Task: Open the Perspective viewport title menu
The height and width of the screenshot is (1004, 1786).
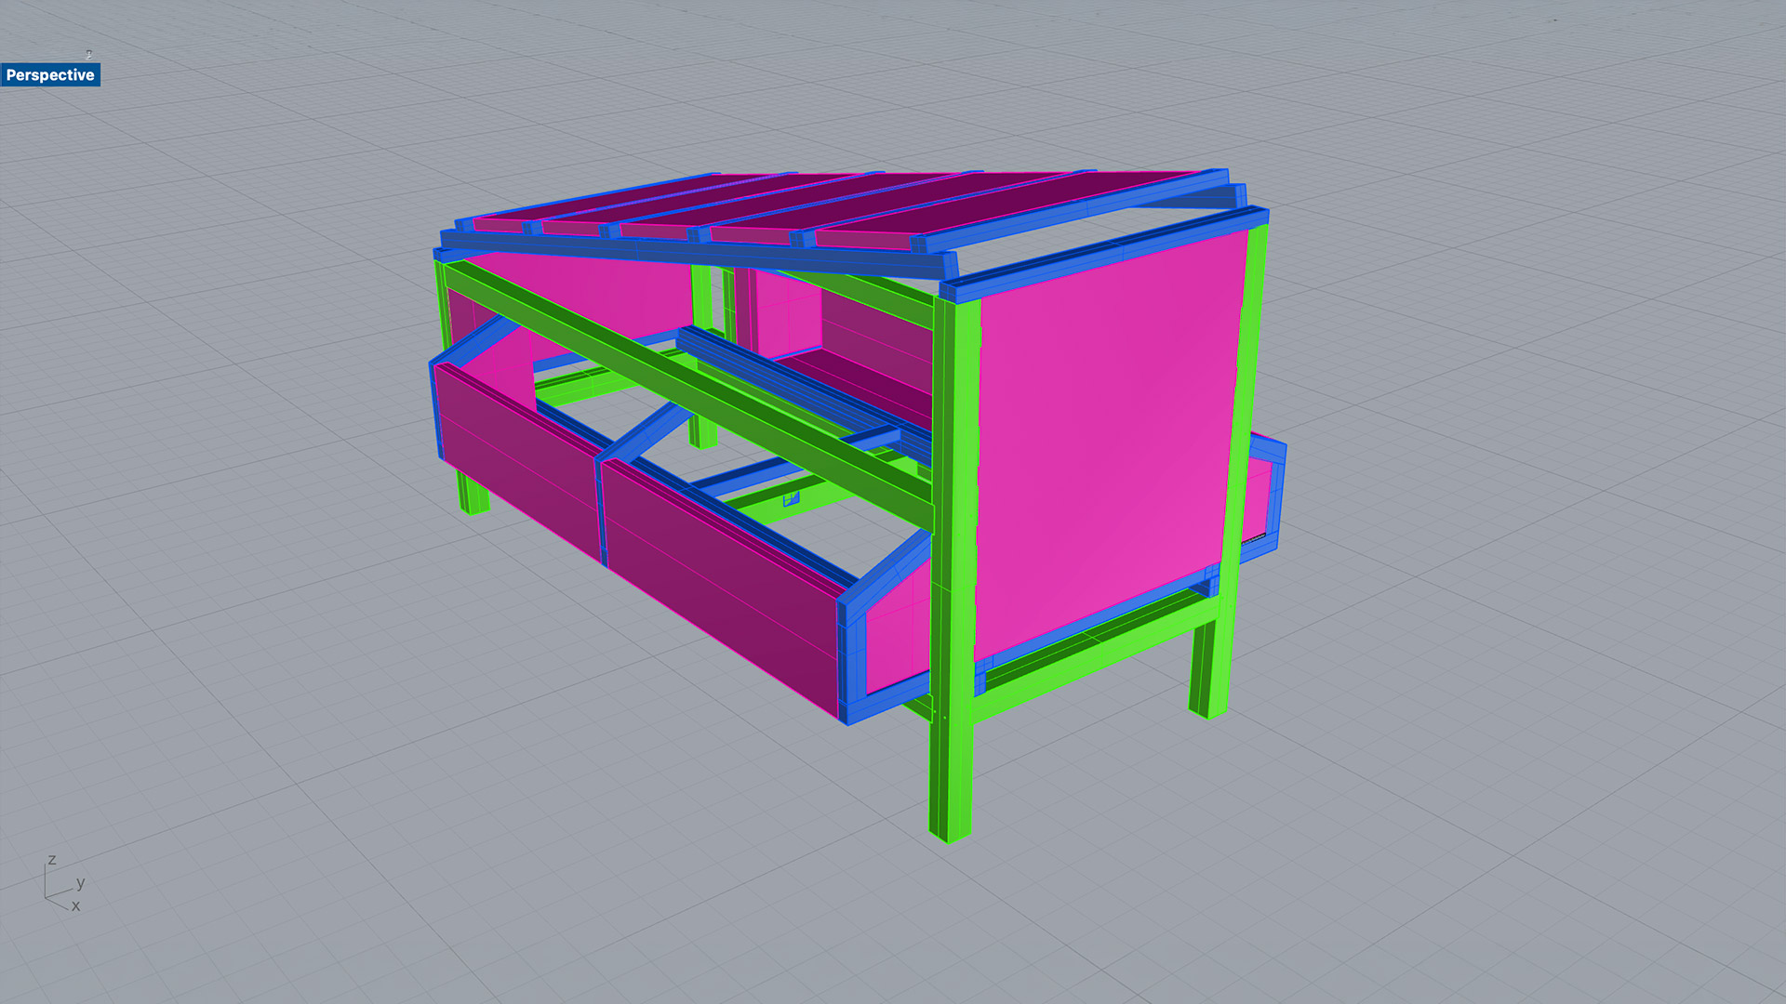Action: coord(50,74)
